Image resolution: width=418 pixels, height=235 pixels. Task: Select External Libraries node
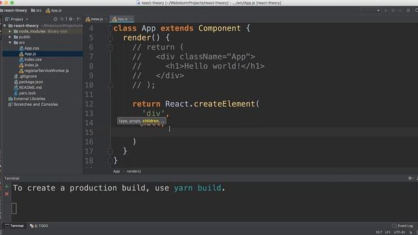pos(29,99)
